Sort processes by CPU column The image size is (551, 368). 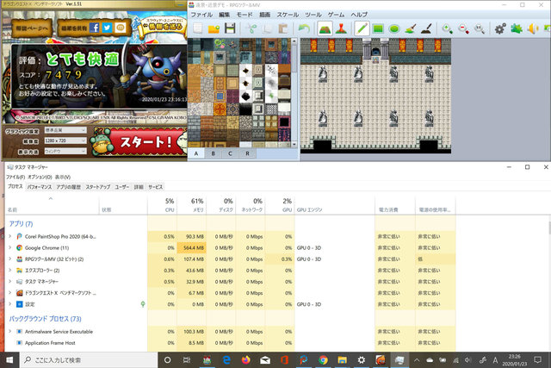tap(162, 205)
